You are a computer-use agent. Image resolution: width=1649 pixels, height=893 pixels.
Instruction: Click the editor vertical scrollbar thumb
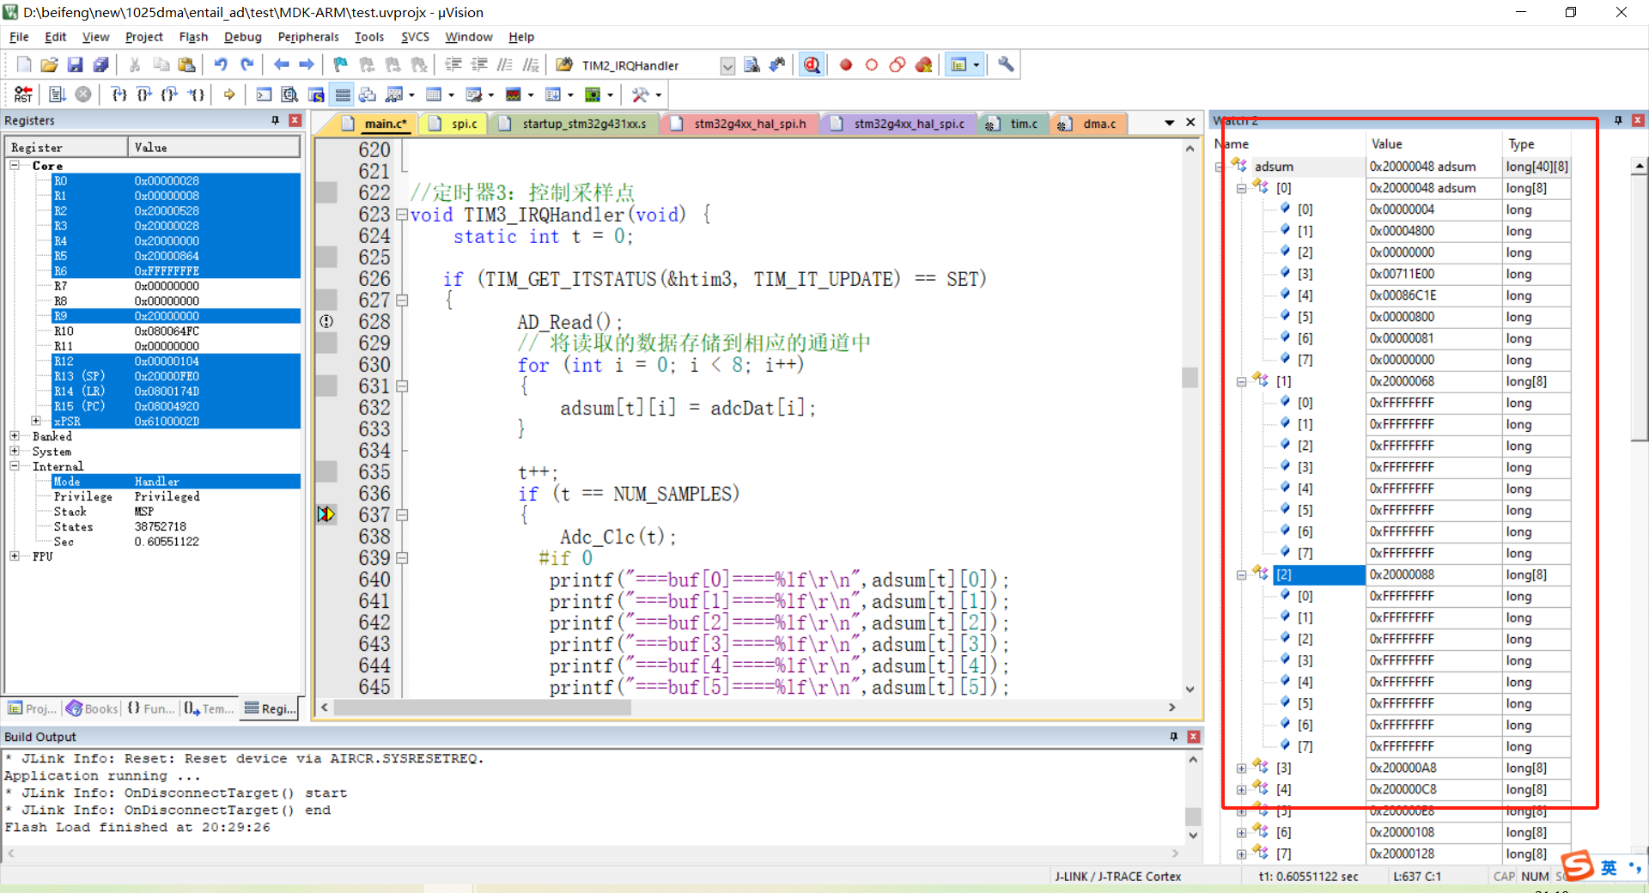[x=1190, y=377]
